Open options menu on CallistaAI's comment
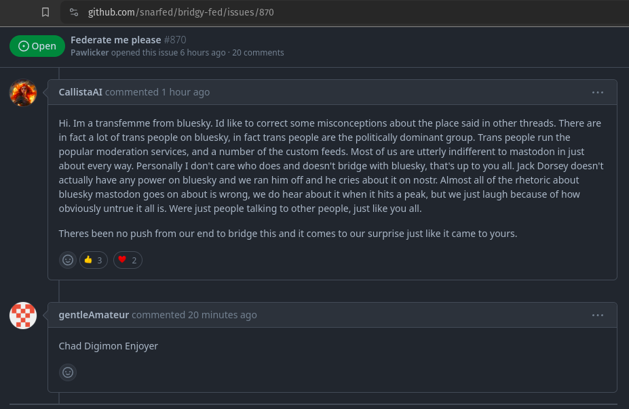Image resolution: width=629 pixels, height=409 pixels. [598, 92]
